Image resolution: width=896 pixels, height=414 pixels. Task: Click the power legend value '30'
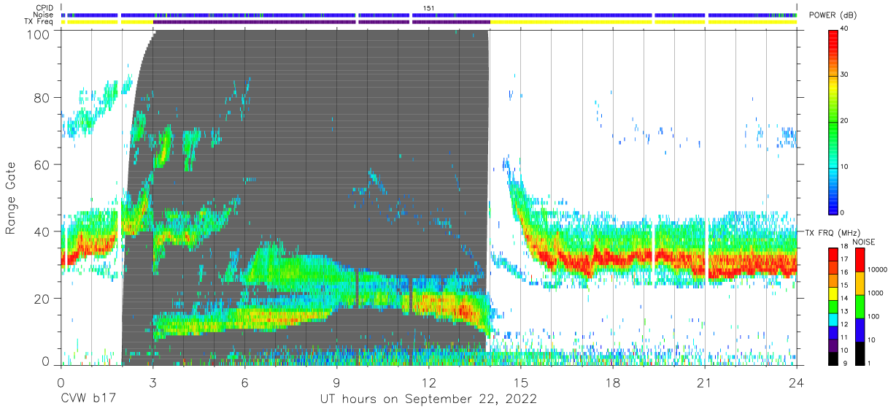coord(845,75)
